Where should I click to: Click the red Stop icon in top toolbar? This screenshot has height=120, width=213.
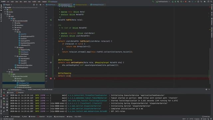pyautogui.click(x=186, y=2)
